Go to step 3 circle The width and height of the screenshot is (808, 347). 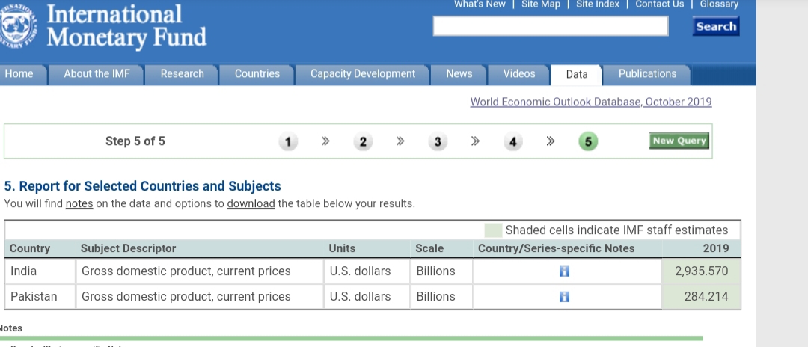[438, 141]
